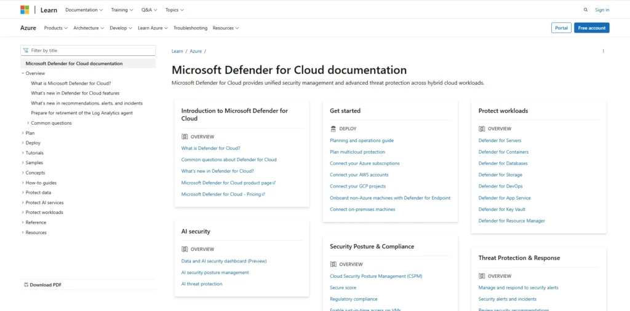Expand Common questions in sidebar
This screenshot has width=630, height=311.
[x=28, y=123]
